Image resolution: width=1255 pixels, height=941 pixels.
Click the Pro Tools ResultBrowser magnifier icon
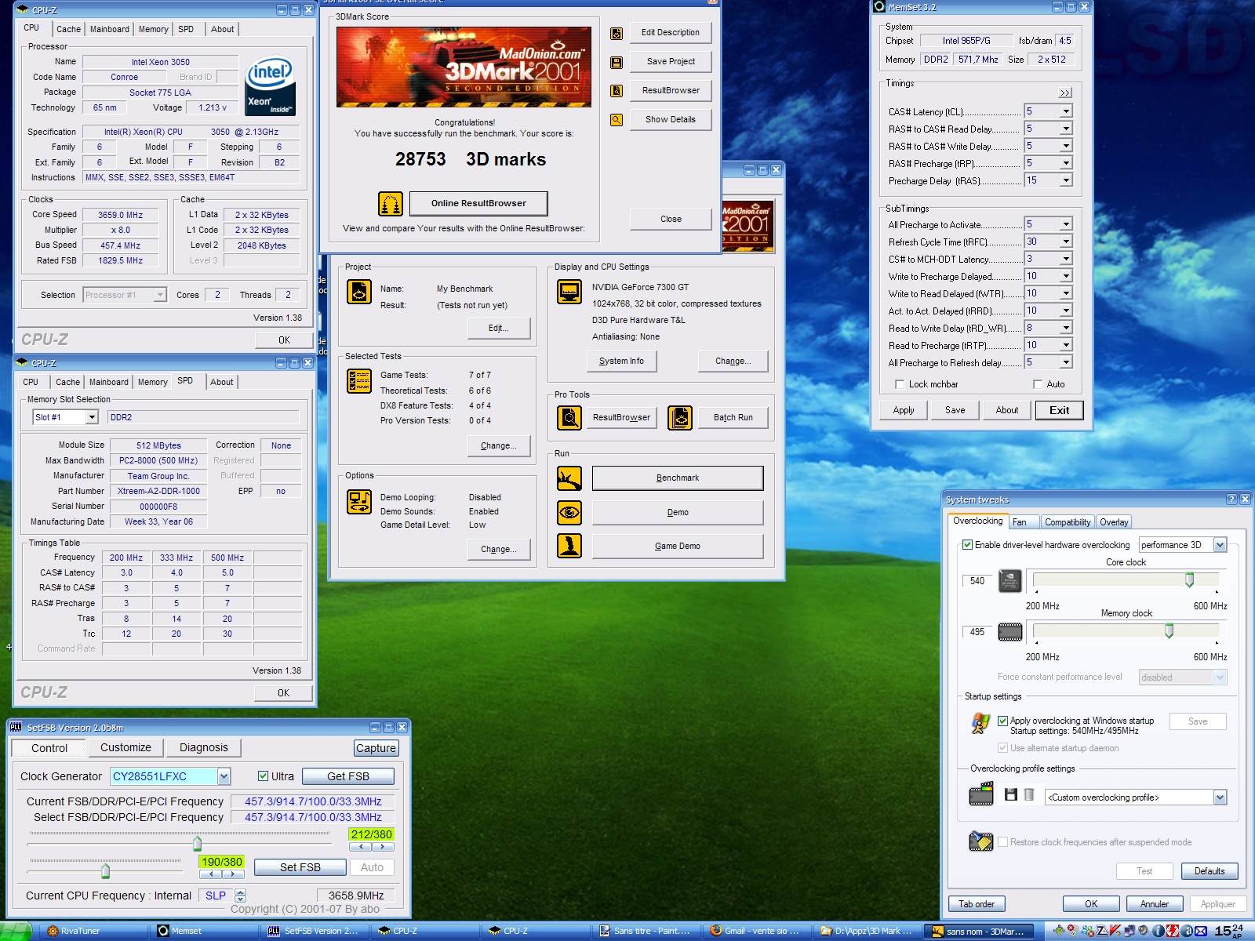pyautogui.click(x=569, y=418)
